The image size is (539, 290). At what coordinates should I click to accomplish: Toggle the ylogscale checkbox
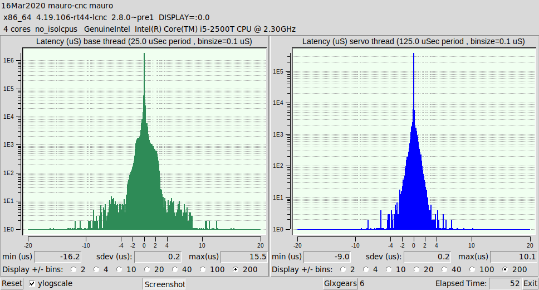click(x=32, y=283)
